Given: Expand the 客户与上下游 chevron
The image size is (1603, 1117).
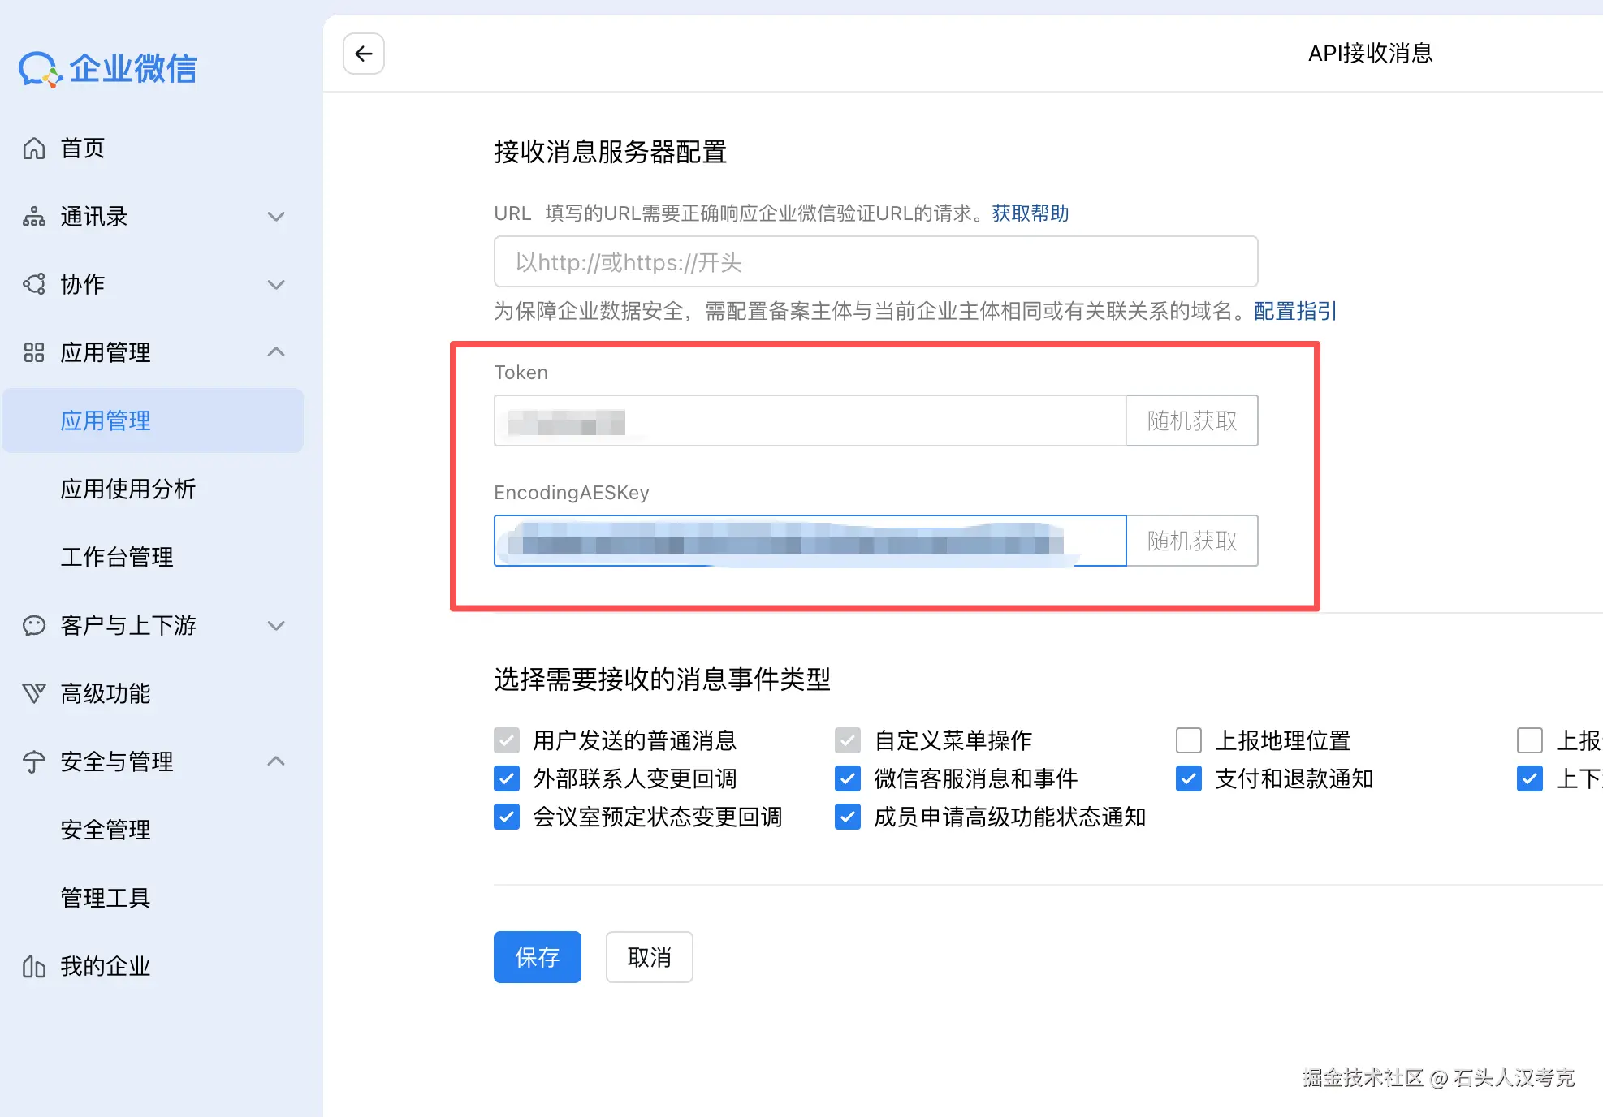Looking at the screenshot, I should click(276, 625).
